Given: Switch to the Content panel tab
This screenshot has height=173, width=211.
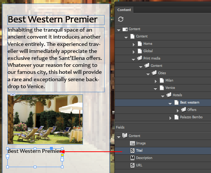Looking at the screenshot, I should pyautogui.click(x=124, y=10).
